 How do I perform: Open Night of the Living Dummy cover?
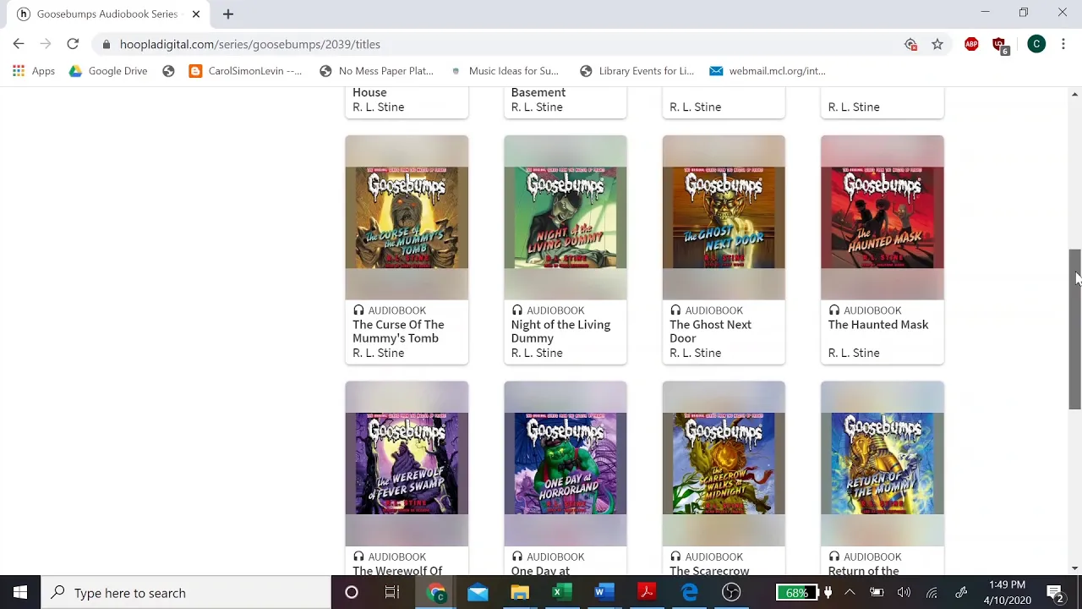click(x=566, y=217)
